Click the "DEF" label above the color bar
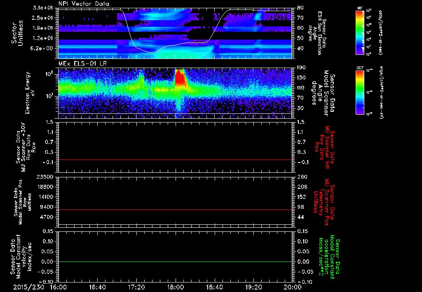 click(x=360, y=68)
